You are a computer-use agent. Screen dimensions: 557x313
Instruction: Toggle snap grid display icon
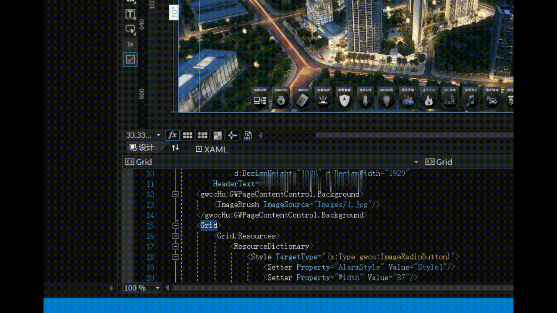[x=188, y=135]
